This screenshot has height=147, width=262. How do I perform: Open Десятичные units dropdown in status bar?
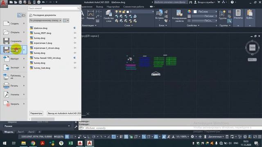point(216,137)
